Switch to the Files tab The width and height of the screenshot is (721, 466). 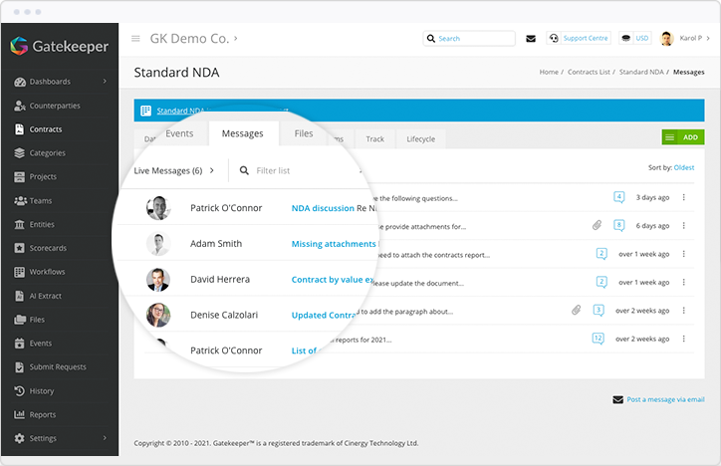(x=304, y=133)
